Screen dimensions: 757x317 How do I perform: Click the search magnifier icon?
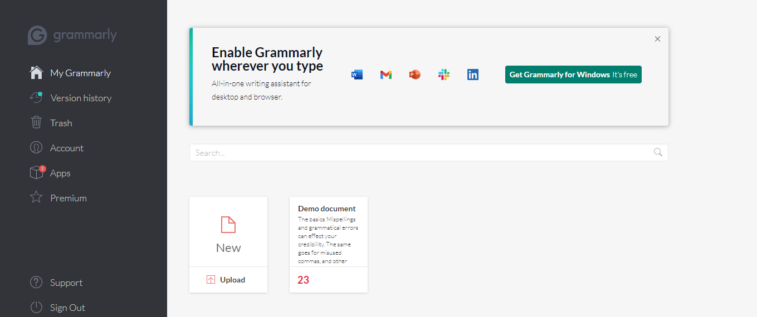[x=658, y=152]
